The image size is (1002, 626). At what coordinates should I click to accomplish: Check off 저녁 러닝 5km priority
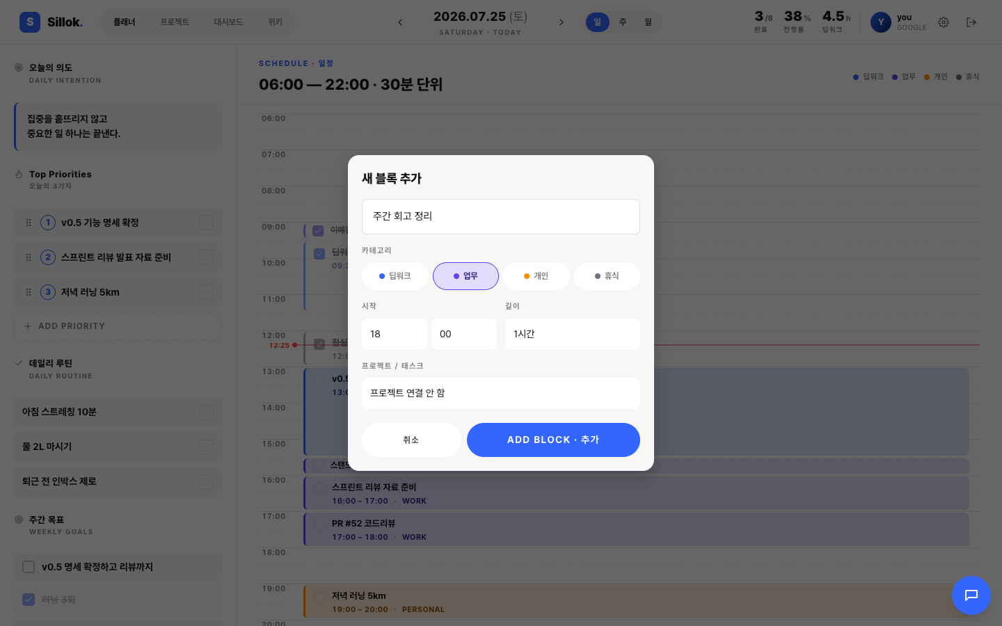coord(206,292)
